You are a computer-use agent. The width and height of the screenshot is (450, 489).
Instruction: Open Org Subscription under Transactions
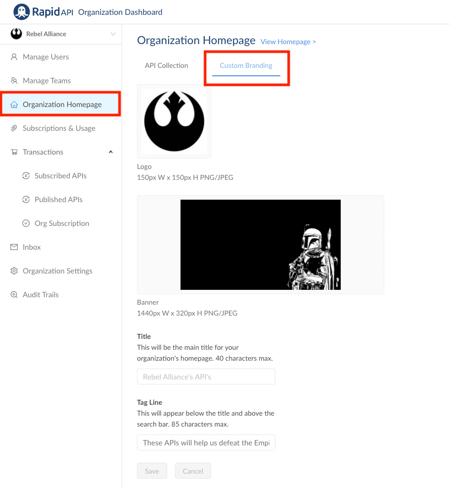[x=61, y=223]
